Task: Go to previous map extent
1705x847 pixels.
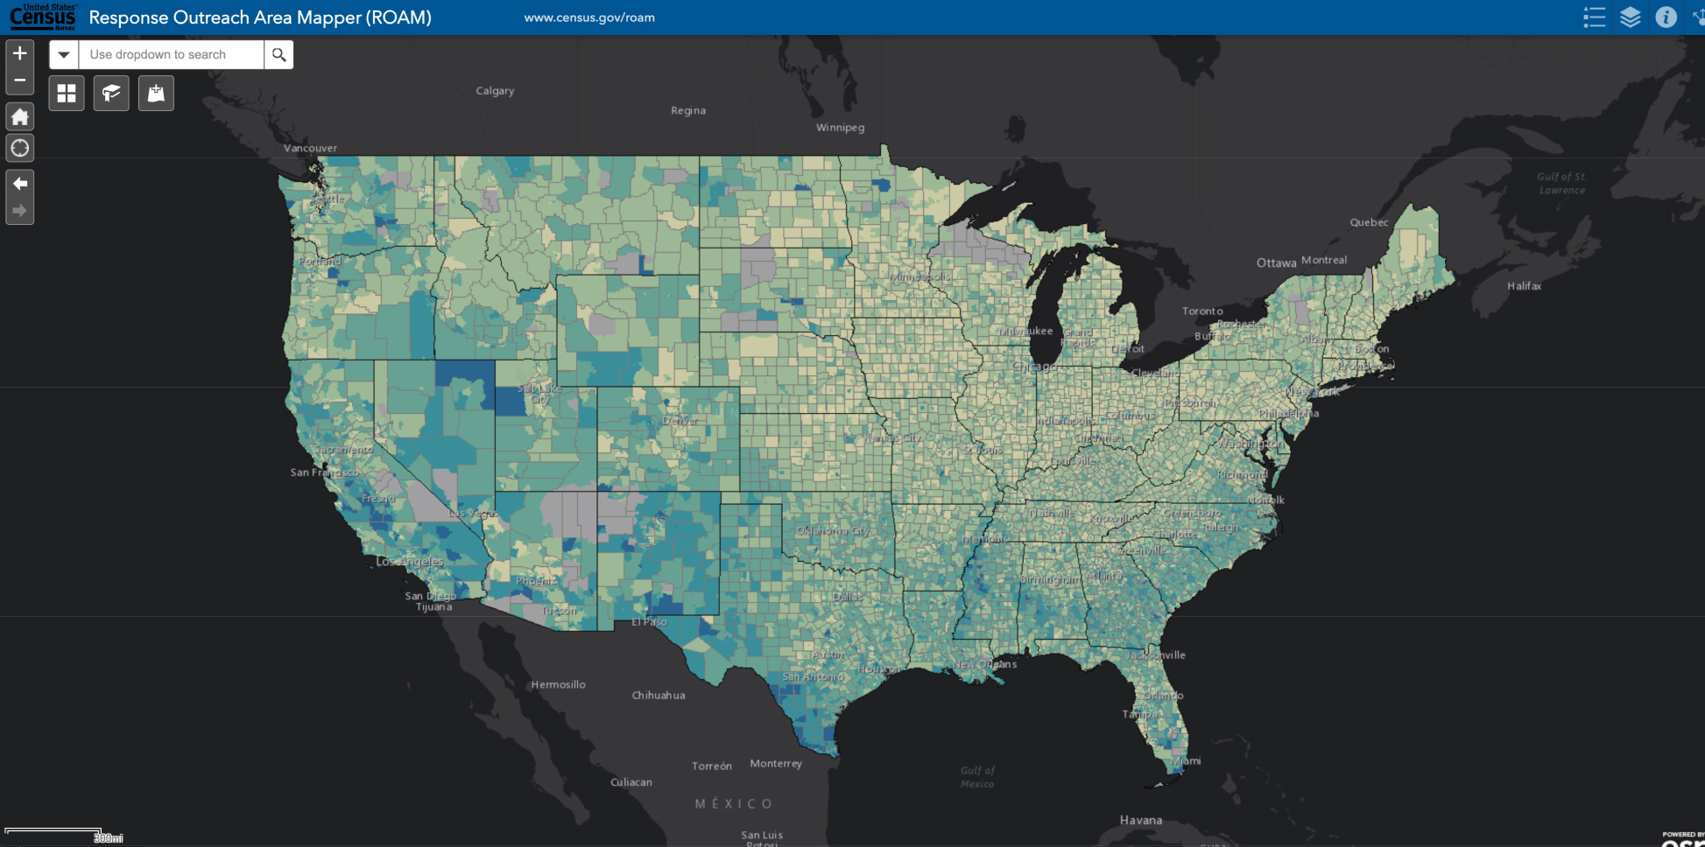Action: point(19,184)
